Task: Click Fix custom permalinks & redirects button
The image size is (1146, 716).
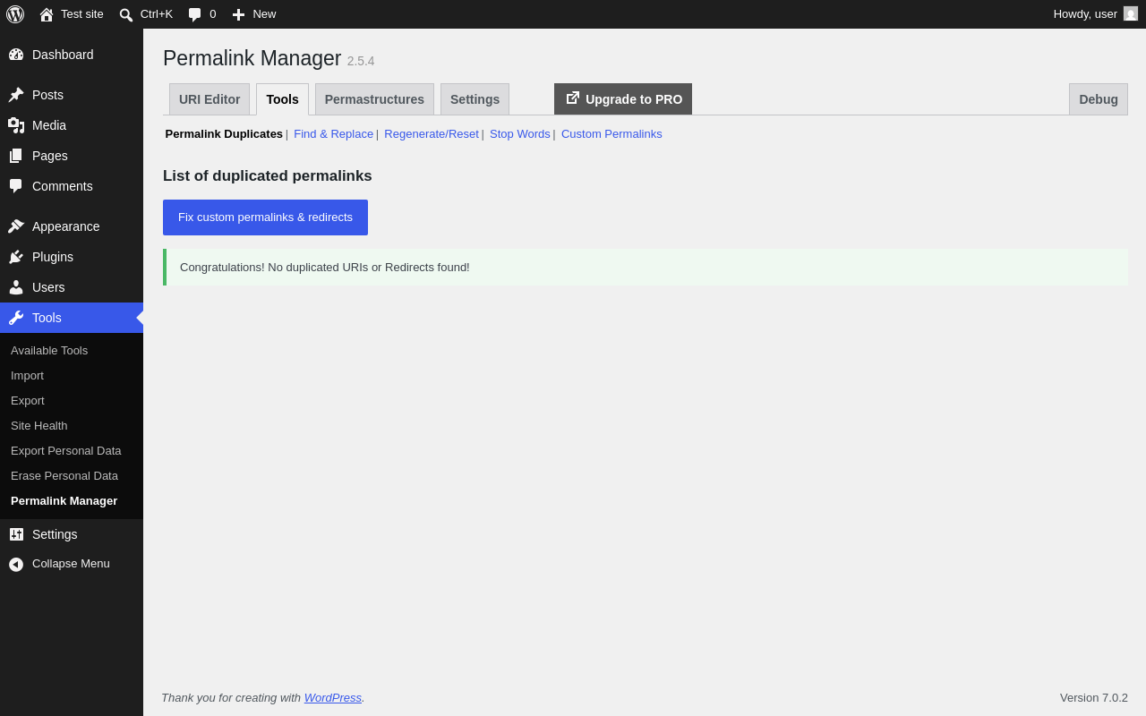Action: pos(265,217)
